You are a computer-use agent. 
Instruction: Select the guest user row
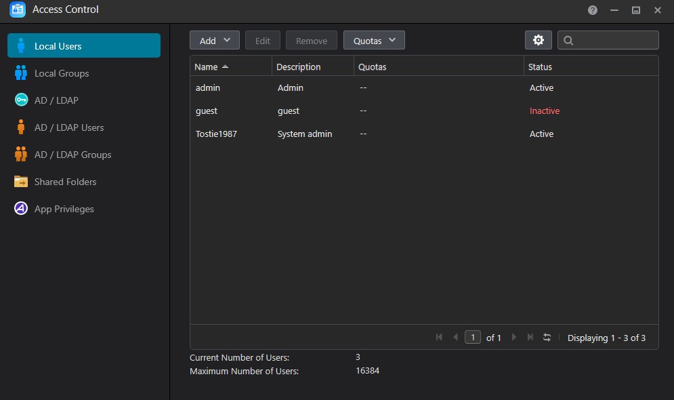[424, 111]
